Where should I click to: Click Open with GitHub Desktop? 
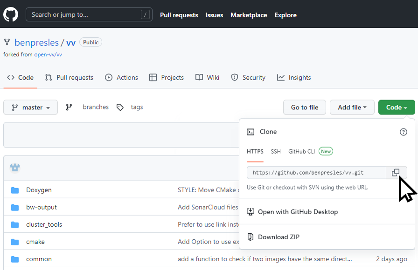click(x=298, y=212)
